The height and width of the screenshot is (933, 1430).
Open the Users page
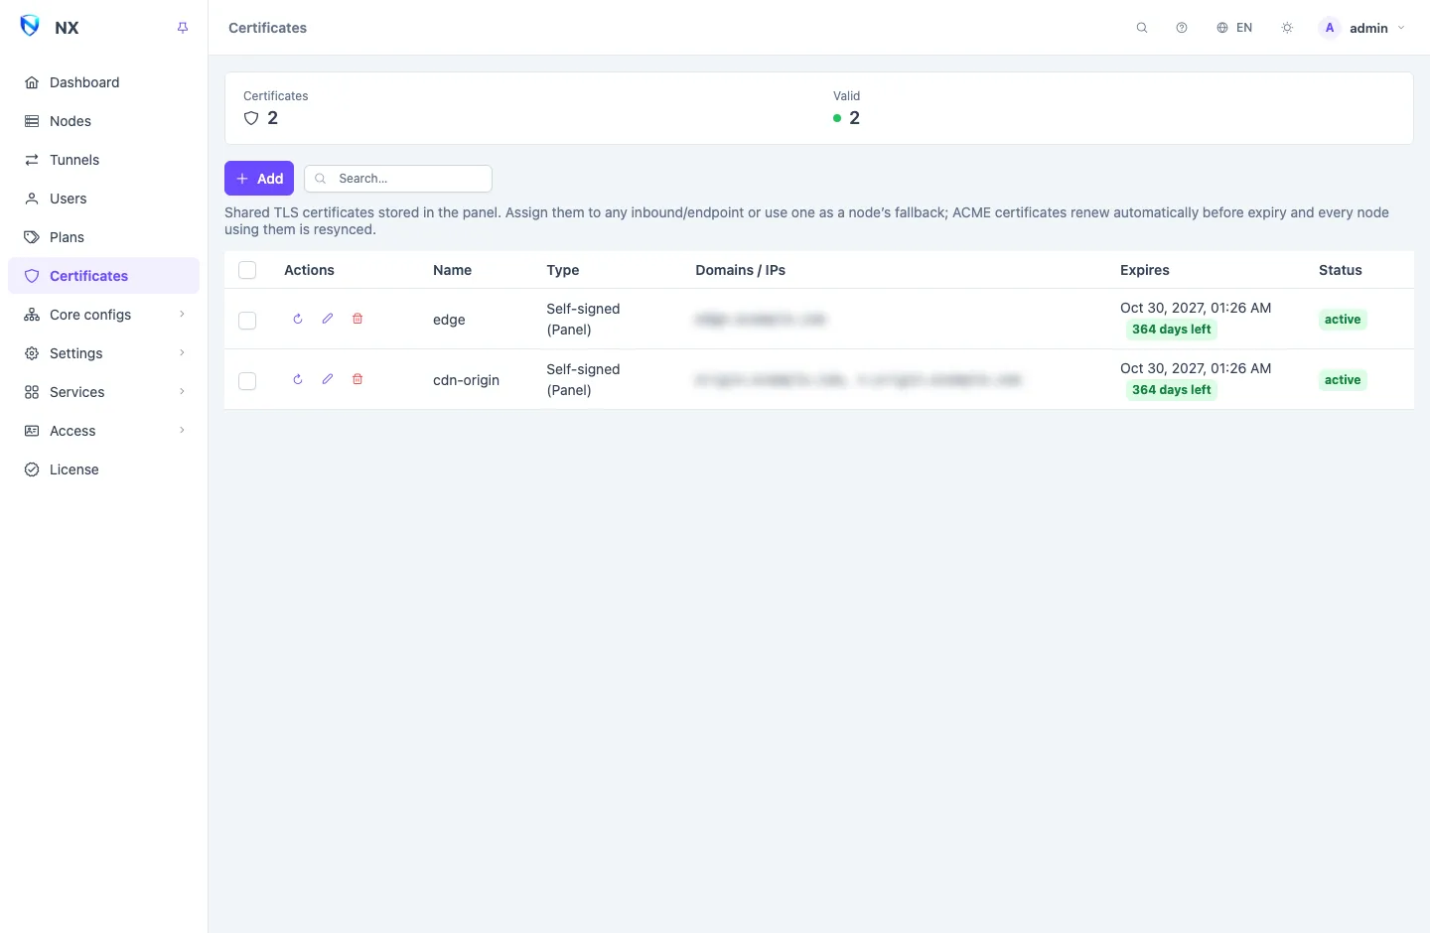pyautogui.click(x=103, y=199)
